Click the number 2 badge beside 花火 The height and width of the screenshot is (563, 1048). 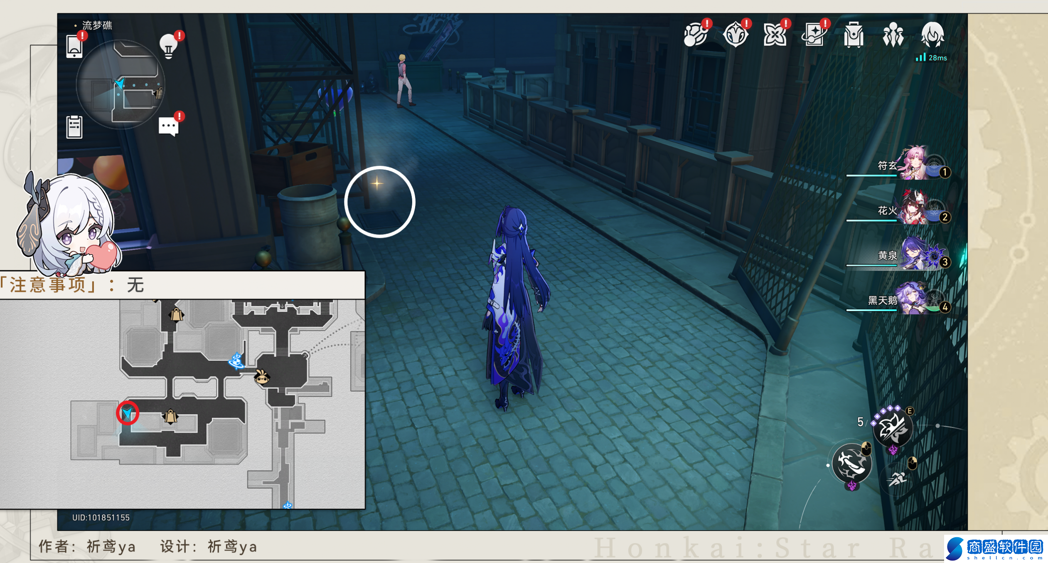coord(945,217)
